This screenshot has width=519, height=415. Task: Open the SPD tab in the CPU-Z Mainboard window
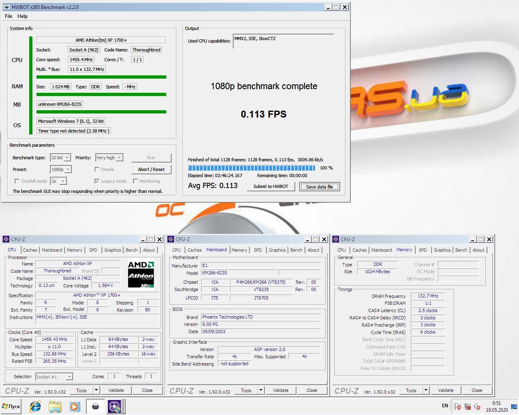tap(258, 250)
